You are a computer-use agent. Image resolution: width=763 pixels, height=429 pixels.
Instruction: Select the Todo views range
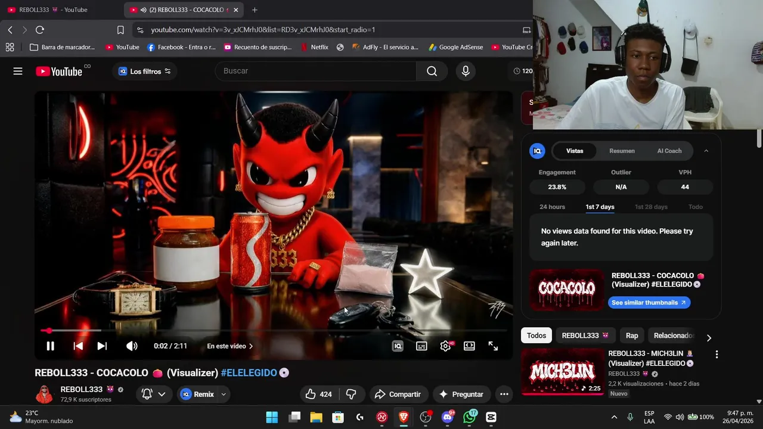pos(696,207)
